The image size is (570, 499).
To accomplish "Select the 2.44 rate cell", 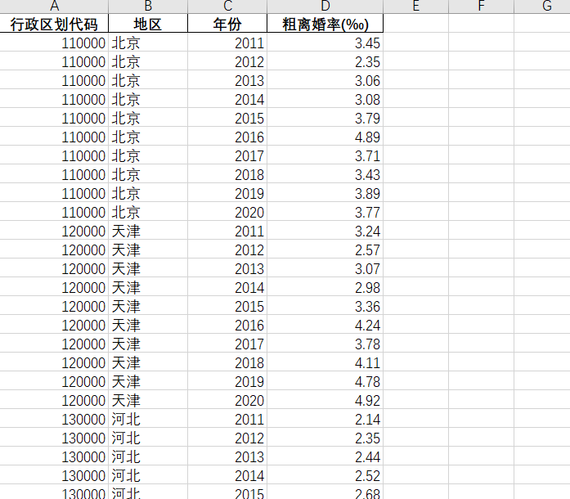I will [325, 457].
